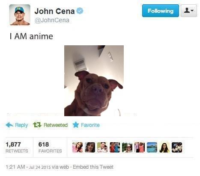Undo the retweet via Retweeted label
The image size is (200, 176).
(x=56, y=125)
